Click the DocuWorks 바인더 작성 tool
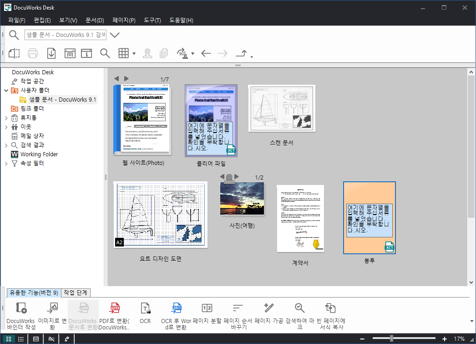Image resolution: width=476 pixels, height=344 pixels. click(21, 315)
